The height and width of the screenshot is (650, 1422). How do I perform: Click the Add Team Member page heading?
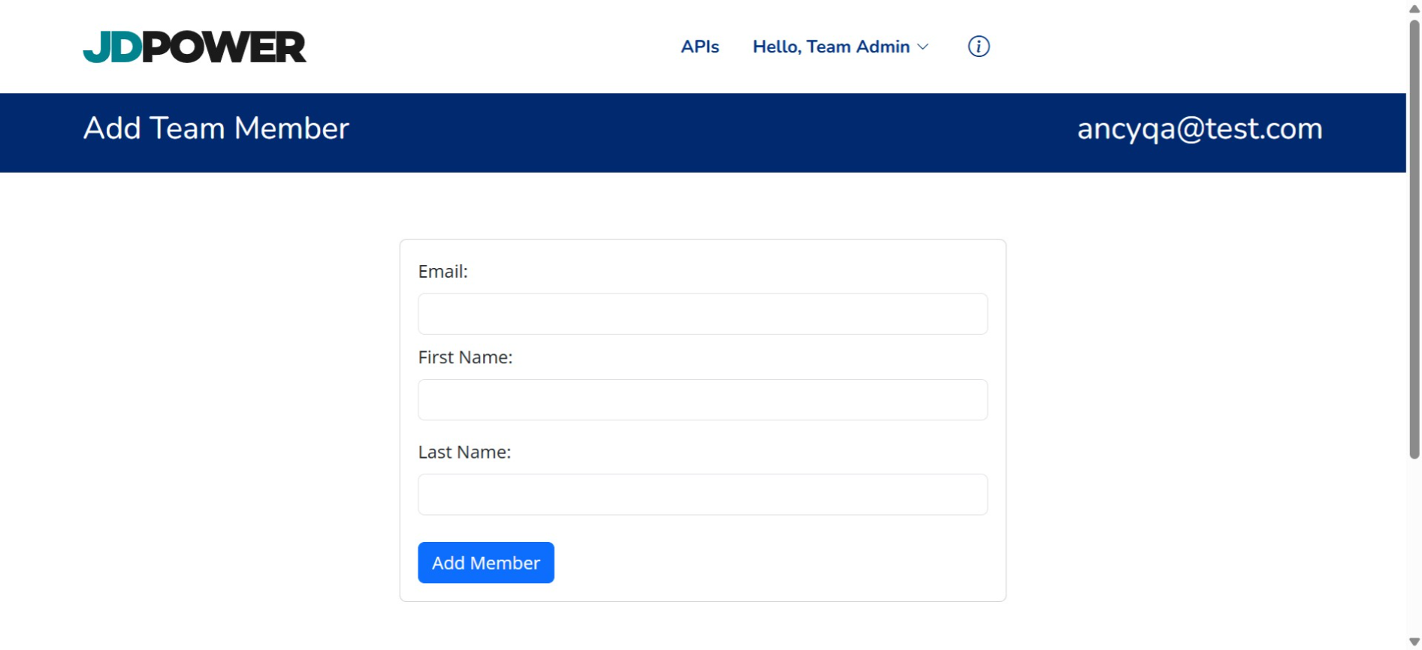point(216,128)
